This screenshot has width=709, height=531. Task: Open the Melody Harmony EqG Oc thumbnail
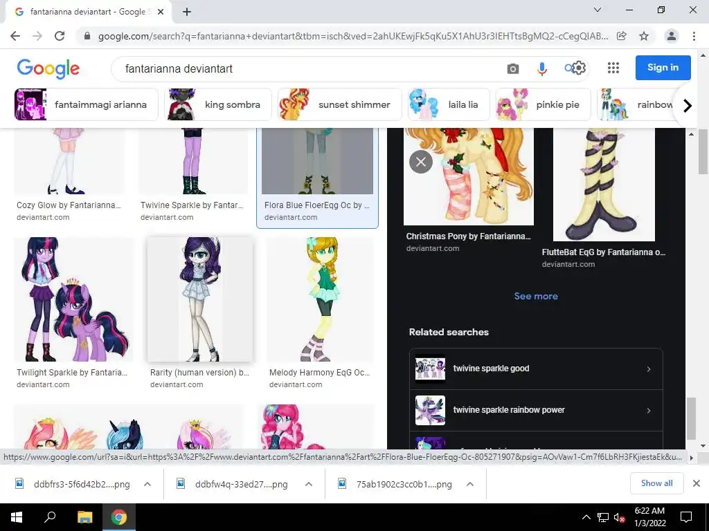click(x=320, y=299)
